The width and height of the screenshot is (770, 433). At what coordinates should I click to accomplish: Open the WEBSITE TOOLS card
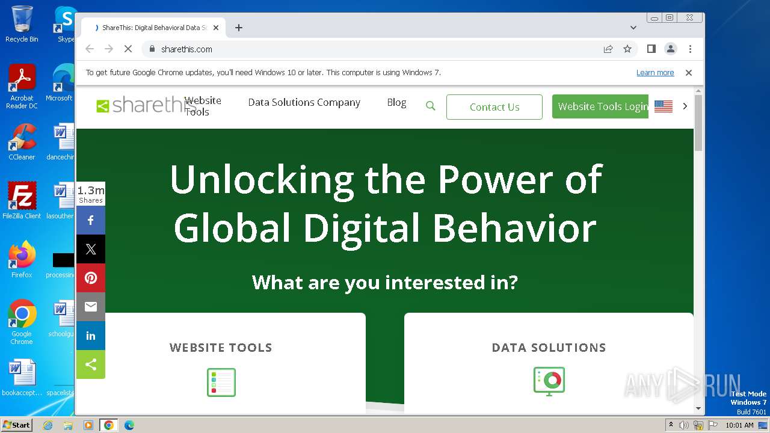221,363
